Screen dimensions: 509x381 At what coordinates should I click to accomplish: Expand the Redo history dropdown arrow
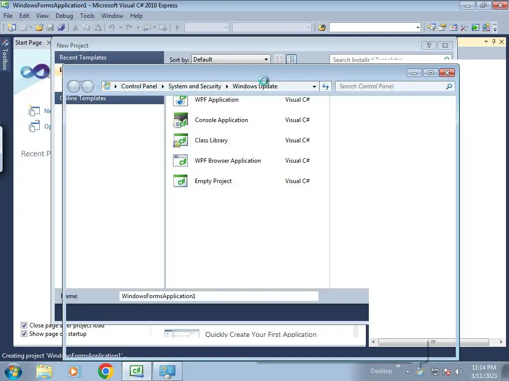(x=138, y=28)
